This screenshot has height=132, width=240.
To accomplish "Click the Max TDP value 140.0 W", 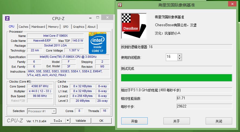I will [78, 41].
